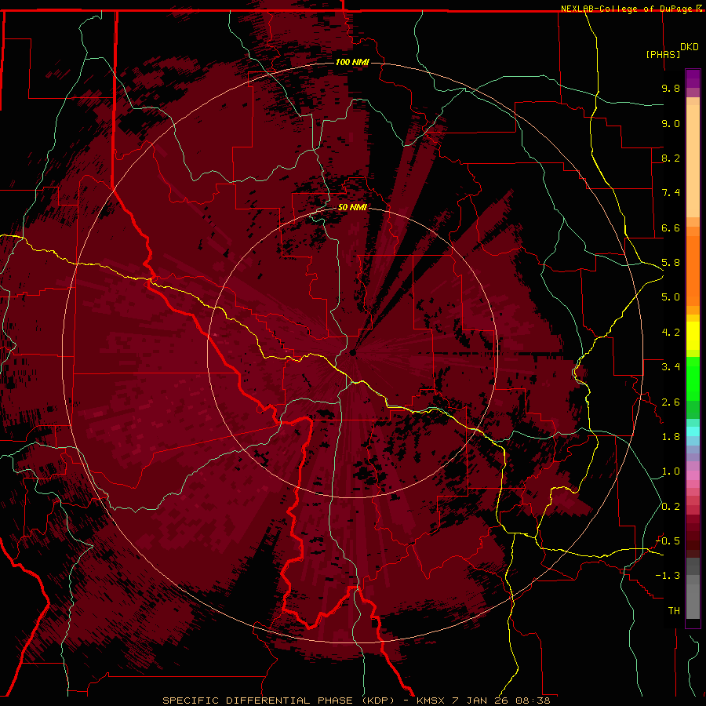The height and width of the screenshot is (706, 706).
Task: Click the 9.8 scale value
Action: tap(671, 88)
